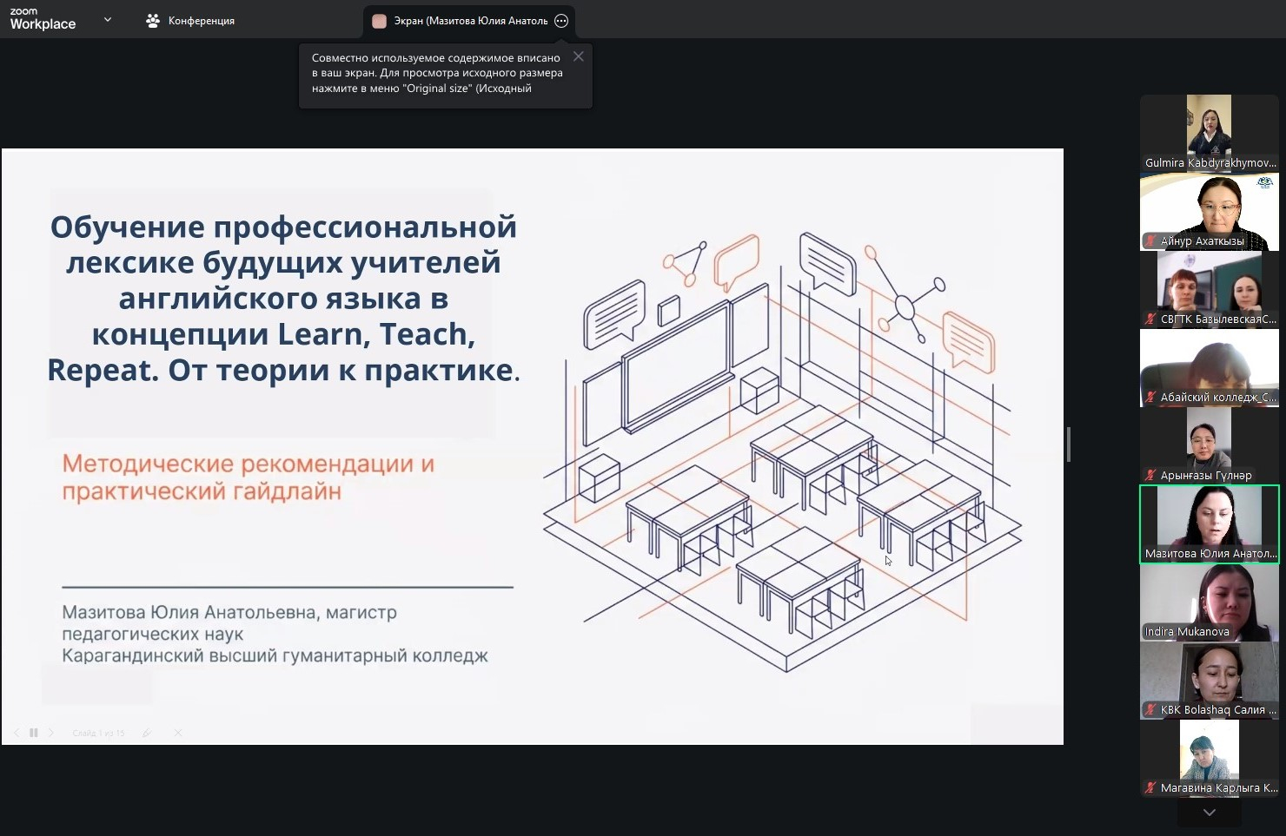
Task: Click the next slide arrow
Action: point(51,733)
